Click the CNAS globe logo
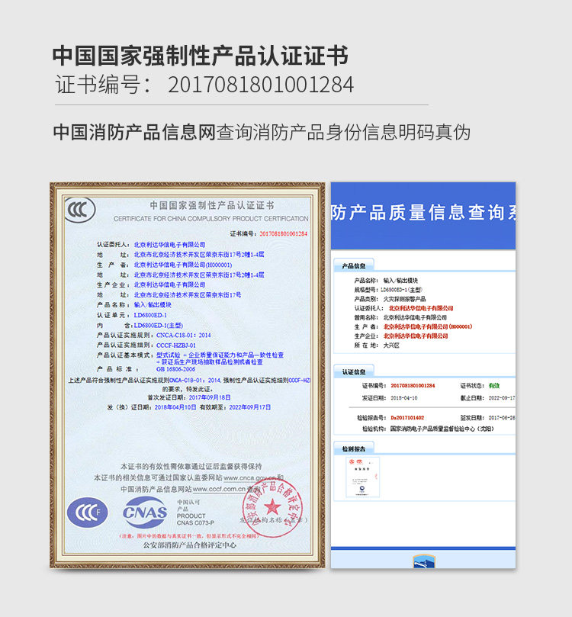The image size is (572, 617). tap(145, 512)
